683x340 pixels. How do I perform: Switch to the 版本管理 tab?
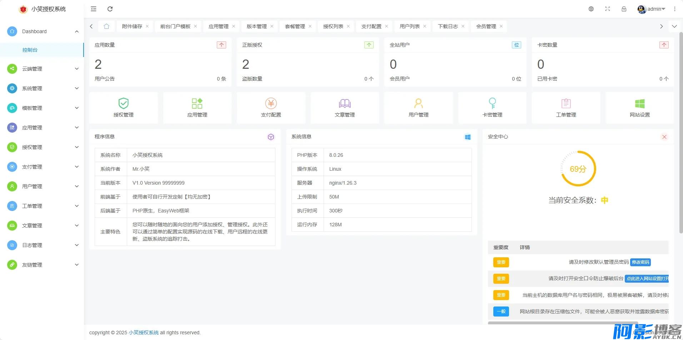[256, 26]
